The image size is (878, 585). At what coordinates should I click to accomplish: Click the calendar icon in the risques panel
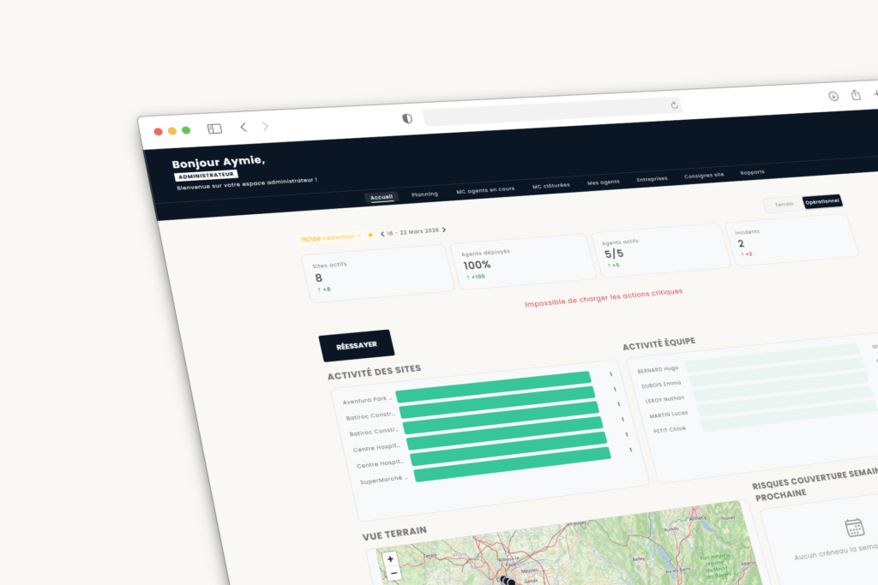tap(853, 529)
